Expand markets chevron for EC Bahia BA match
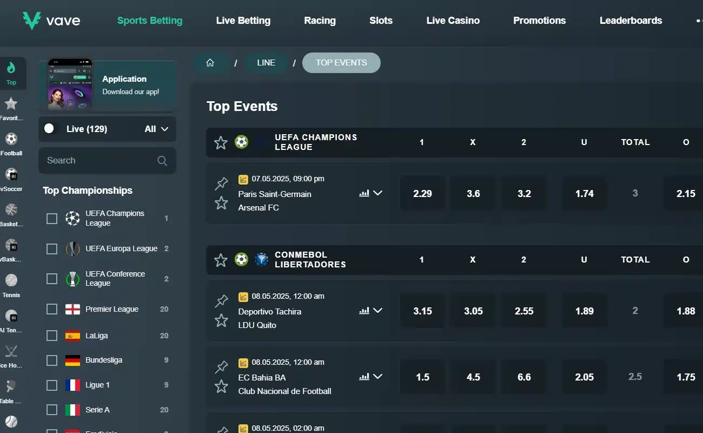 (x=378, y=377)
